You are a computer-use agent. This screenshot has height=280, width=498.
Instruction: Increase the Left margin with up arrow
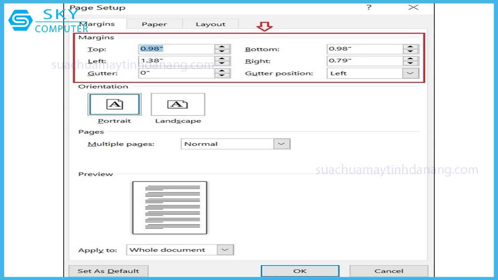(222, 59)
